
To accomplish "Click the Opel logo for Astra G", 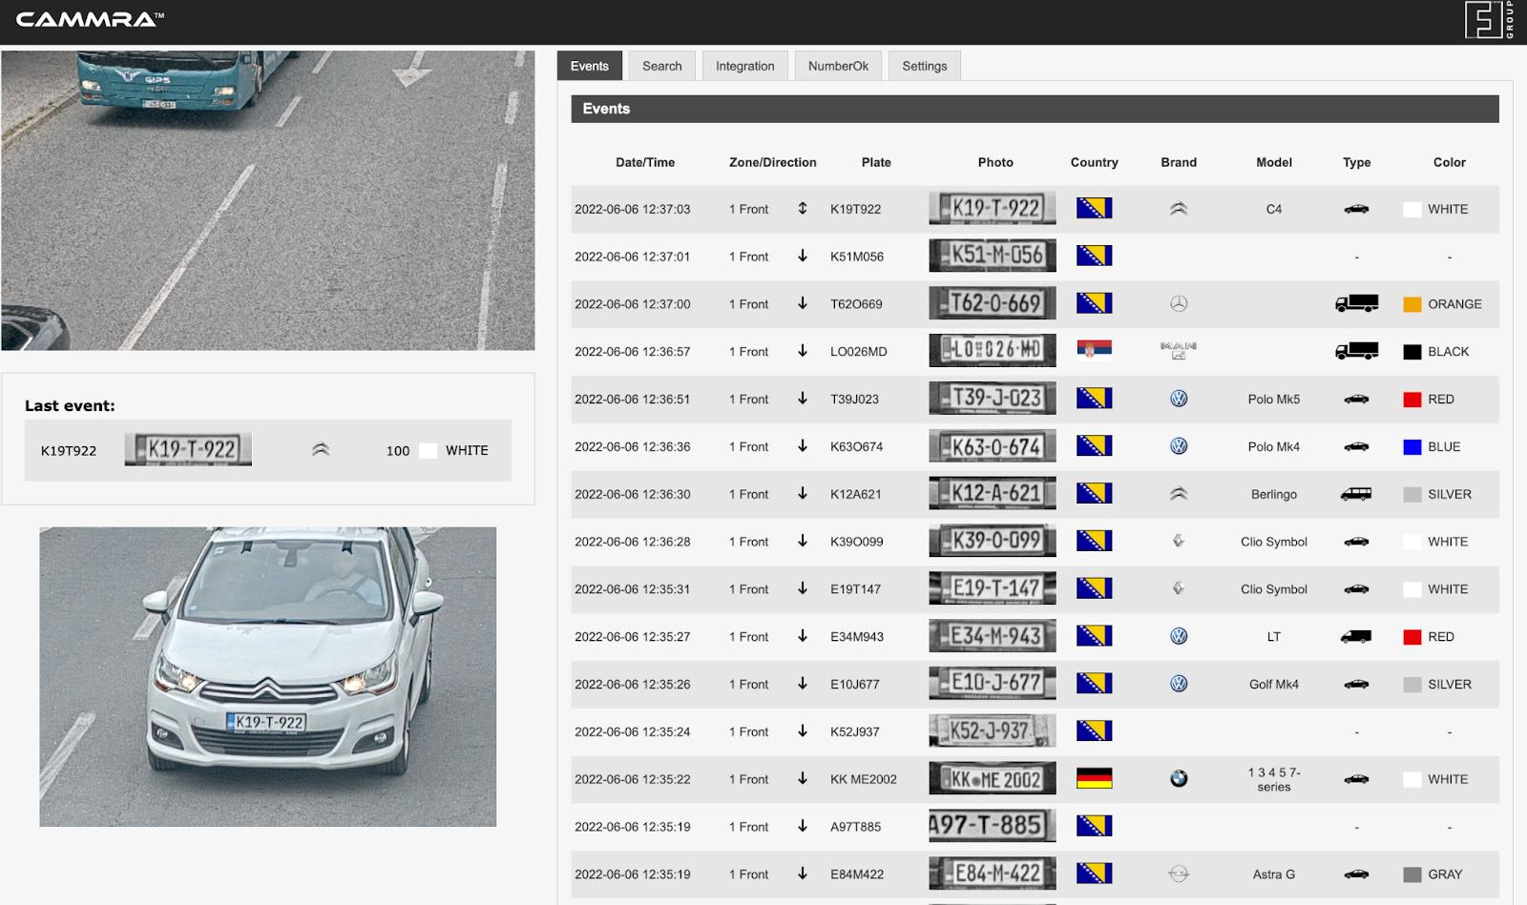I will [1179, 874].
